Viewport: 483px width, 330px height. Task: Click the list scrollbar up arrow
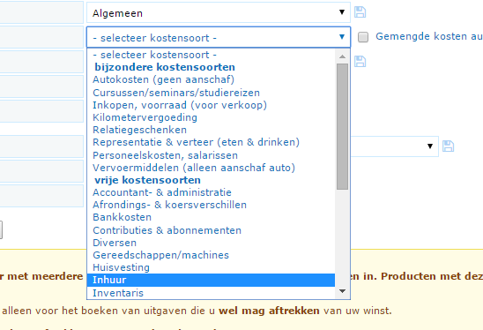(x=342, y=56)
